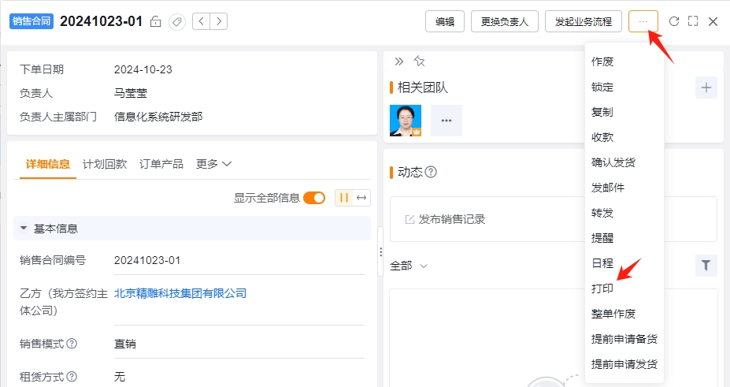Image resolution: width=730 pixels, height=387 pixels.
Task: Close the contract detail panel
Action: (x=713, y=21)
